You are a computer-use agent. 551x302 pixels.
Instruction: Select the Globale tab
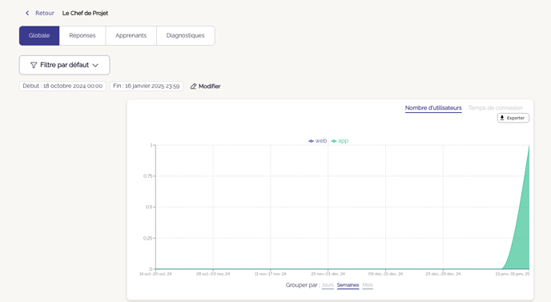[x=39, y=35]
